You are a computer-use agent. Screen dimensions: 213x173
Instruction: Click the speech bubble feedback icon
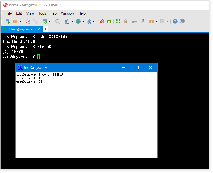pyautogui.click(x=182, y=21)
